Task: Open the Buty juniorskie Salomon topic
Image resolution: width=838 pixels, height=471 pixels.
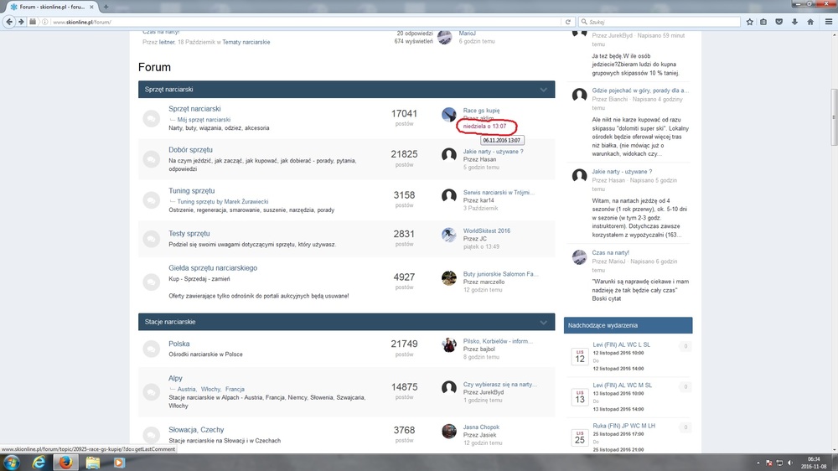Action: pos(500,274)
